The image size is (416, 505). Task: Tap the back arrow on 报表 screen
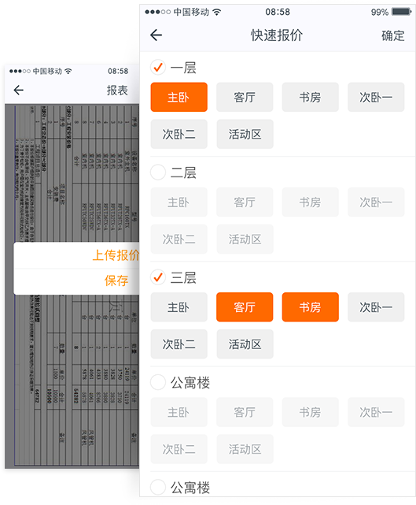(19, 90)
